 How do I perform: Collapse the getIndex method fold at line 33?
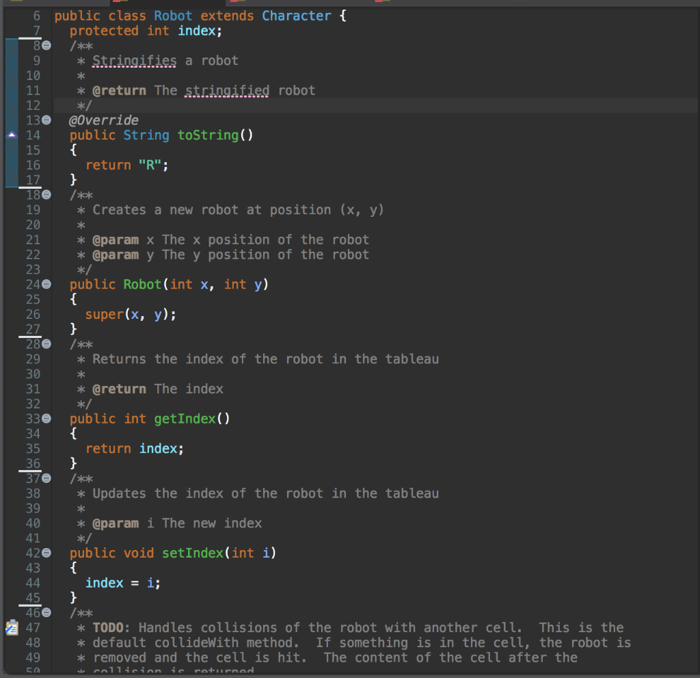[46, 419]
